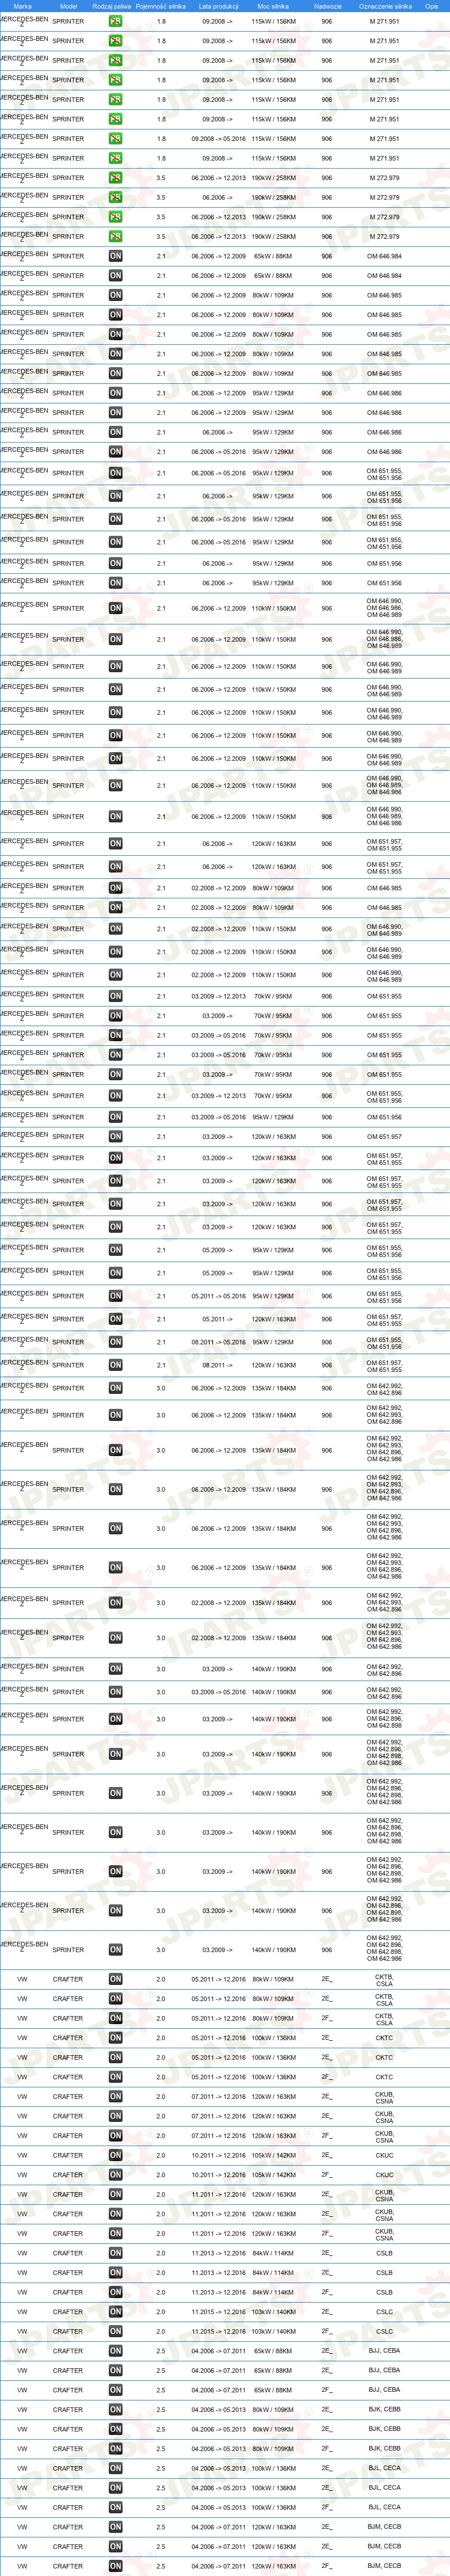Image resolution: width=450 pixels, height=2576 pixels.
Task: Click ON icon in Crafter 2E_ CKUC row
Action: [115, 2155]
